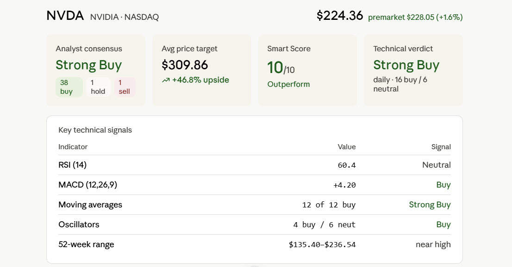
Task: Select the 1 hold badge
Action: [98, 87]
